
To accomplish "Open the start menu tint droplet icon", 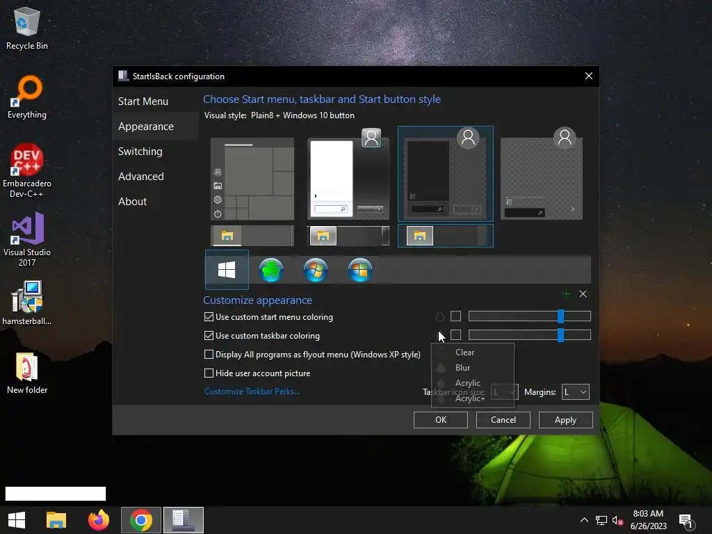I will [439, 316].
